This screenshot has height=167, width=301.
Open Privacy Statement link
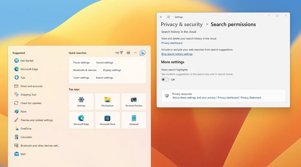pos(251,98)
